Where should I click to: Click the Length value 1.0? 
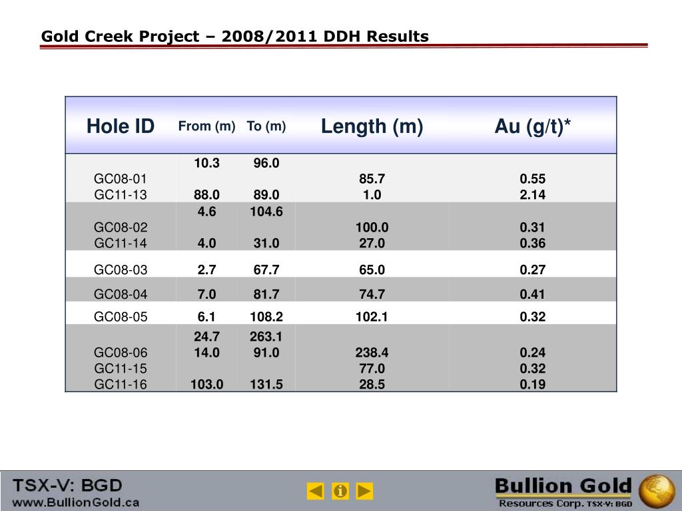(372, 195)
